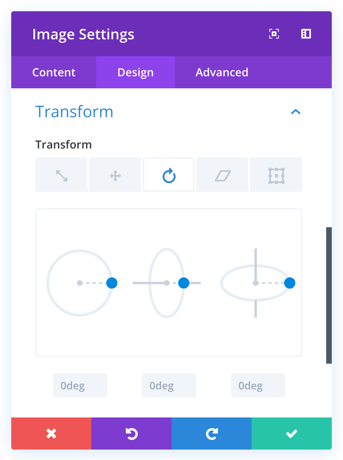Click the blue redo button
The image size is (343, 460).
[212, 434]
